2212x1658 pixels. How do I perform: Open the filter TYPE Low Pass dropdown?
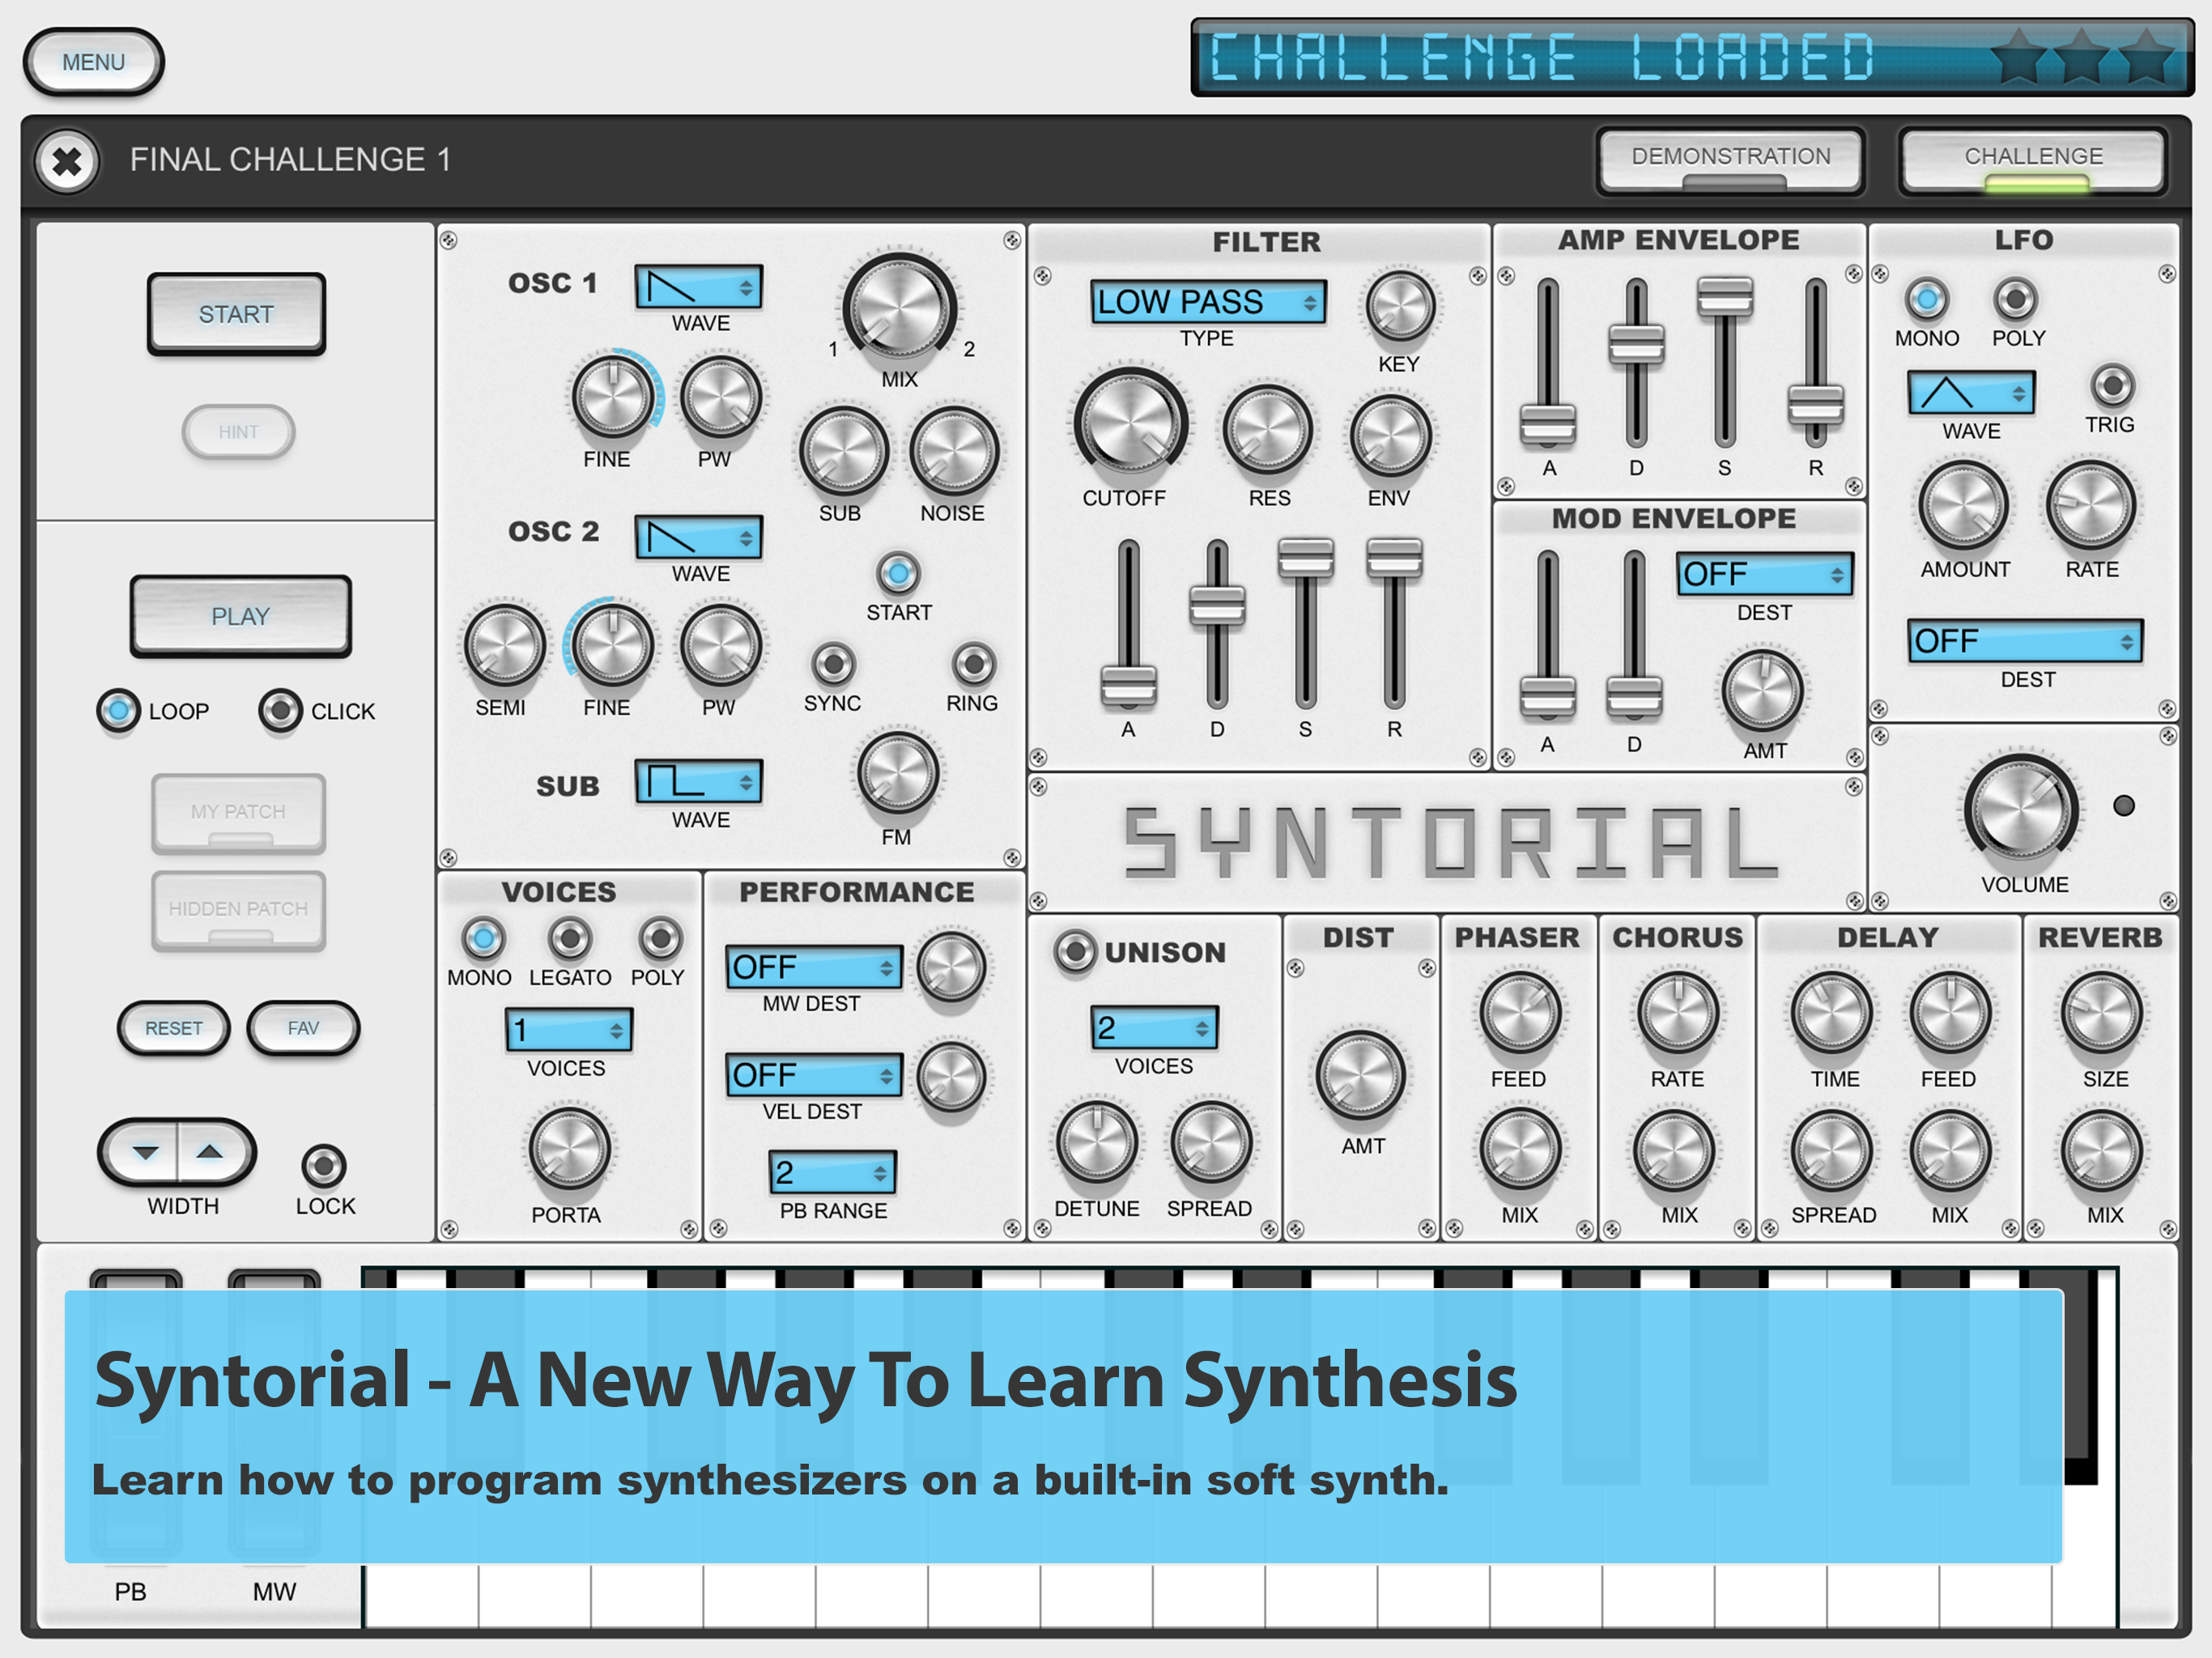pyautogui.click(x=1207, y=302)
